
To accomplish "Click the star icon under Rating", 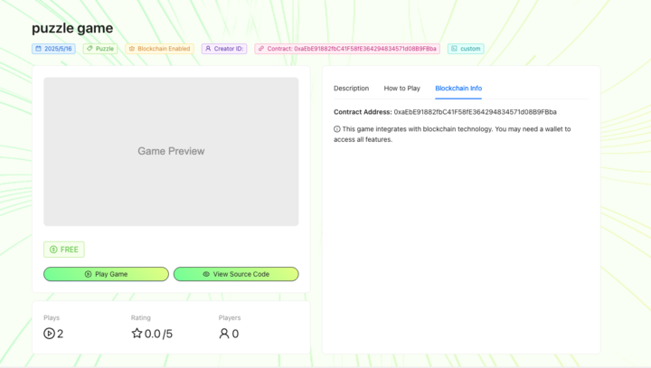I will pyautogui.click(x=137, y=333).
